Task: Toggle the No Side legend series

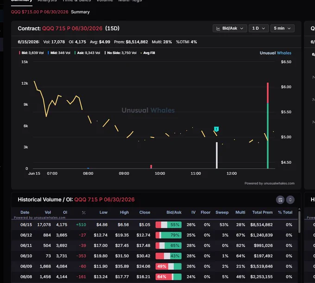Action: tap(120, 53)
